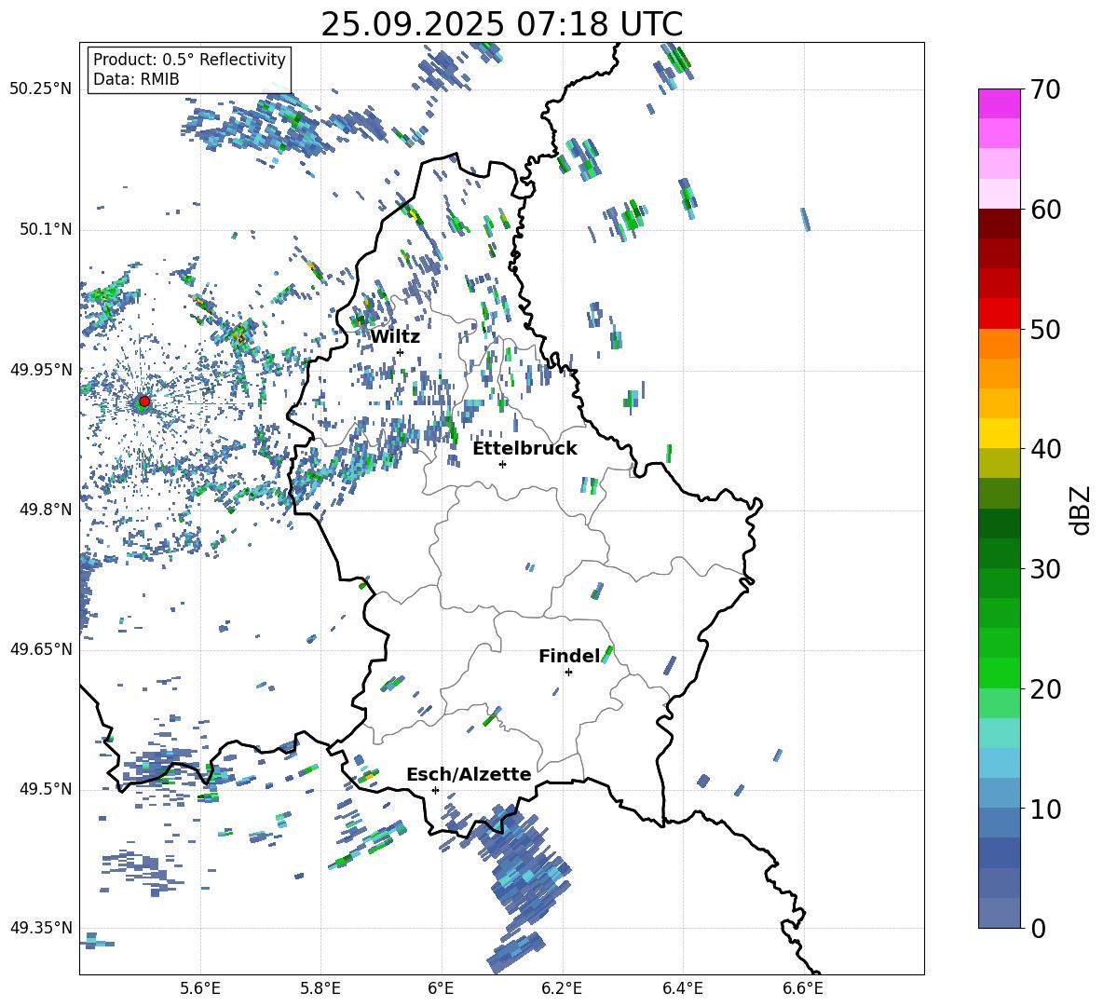Pick the dark maroon swatch below 60
Image resolution: width=1103 pixels, height=1007 pixels.
[1000, 223]
